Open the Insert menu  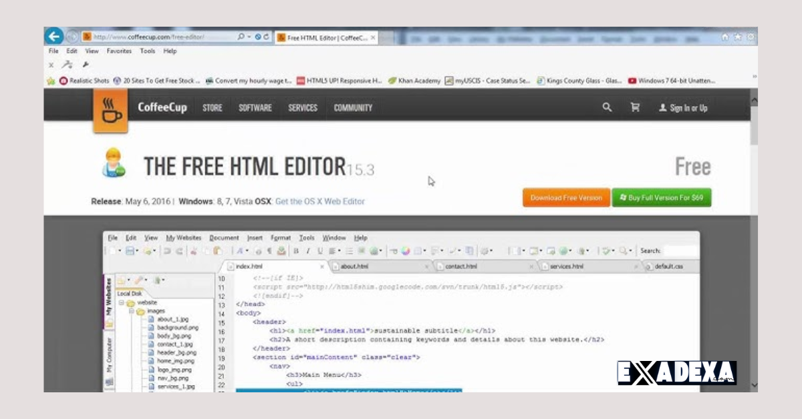[x=255, y=237]
